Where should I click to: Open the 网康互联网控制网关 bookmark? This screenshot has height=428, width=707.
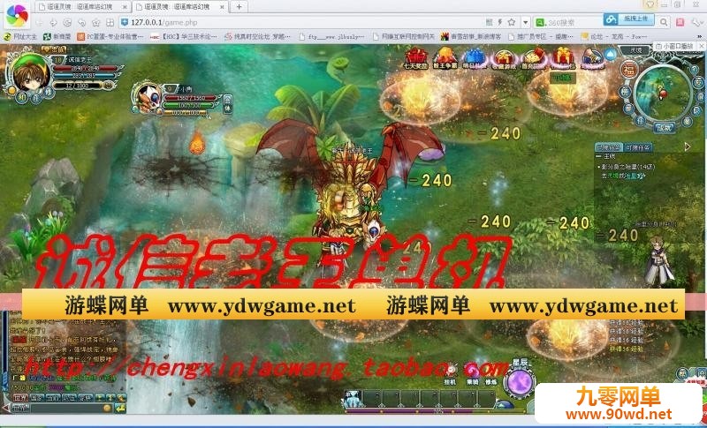(x=404, y=36)
